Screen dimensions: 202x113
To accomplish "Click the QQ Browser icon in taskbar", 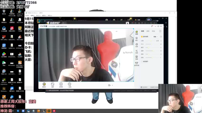I will point(28,111).
